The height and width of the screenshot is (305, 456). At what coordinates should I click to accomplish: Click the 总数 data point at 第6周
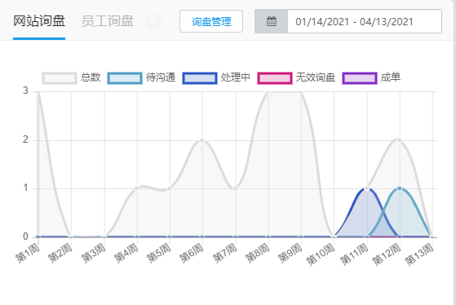[x=202, y=140]
